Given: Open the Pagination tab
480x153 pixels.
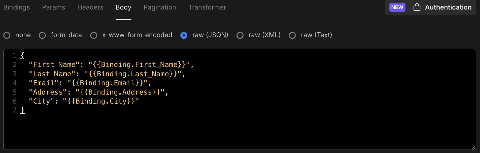Looking at the screenshot, I should tap(160, 7).
